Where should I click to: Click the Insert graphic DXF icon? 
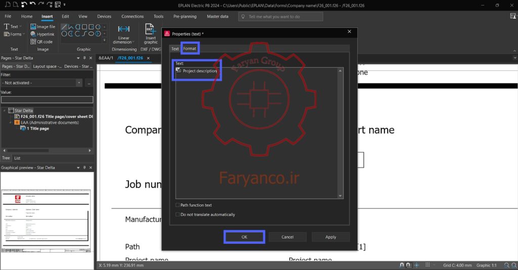tap(150, 29)
